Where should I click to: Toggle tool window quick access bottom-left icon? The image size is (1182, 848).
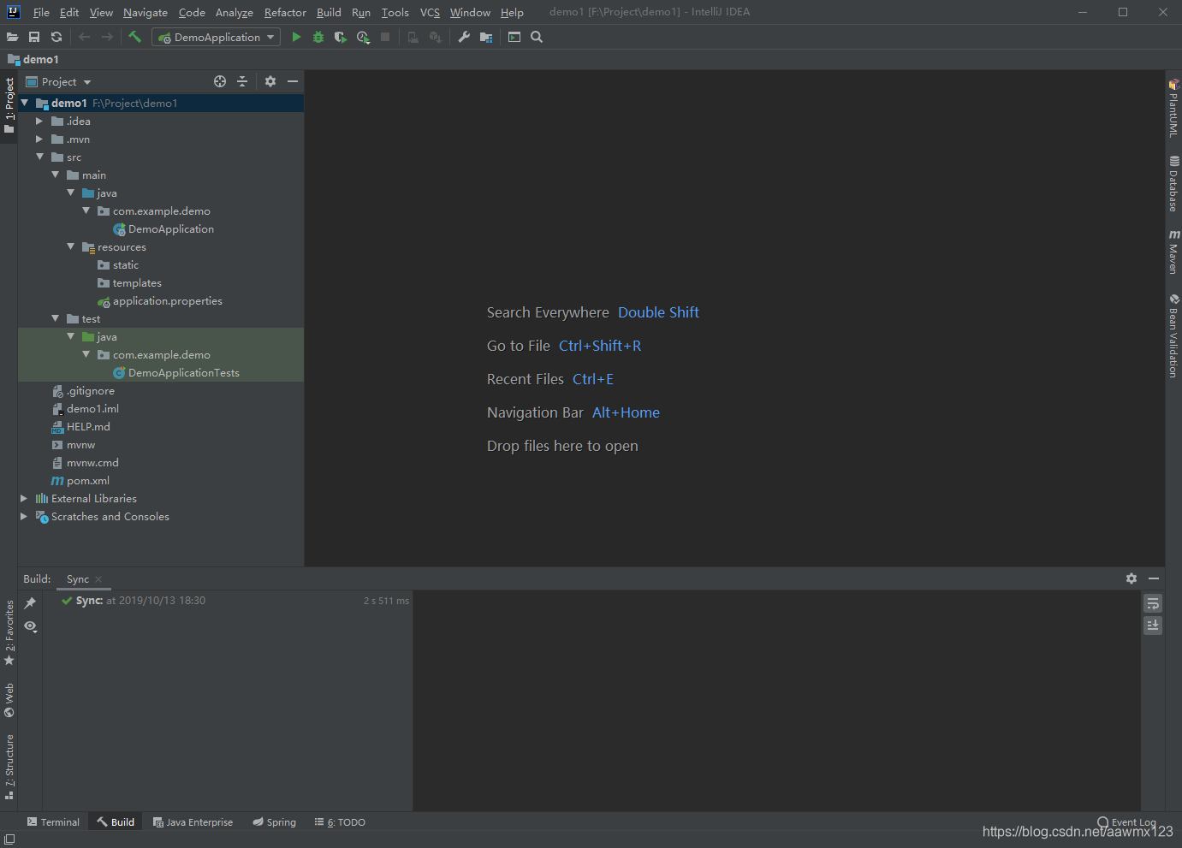(x=9, y=839)
